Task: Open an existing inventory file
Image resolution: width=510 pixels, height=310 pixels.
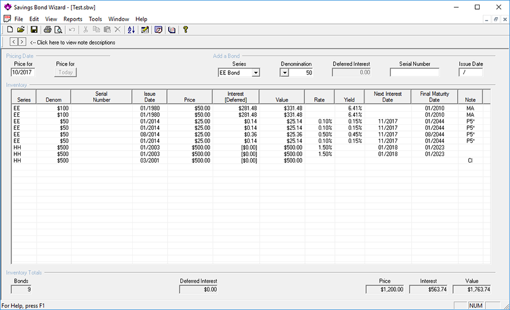Action: 21,30
